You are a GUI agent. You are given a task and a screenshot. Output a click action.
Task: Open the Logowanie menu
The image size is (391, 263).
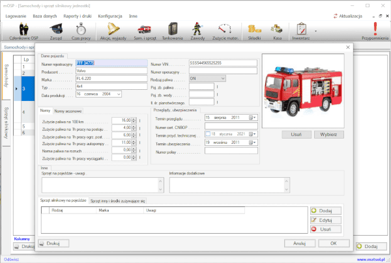(16, 16)
